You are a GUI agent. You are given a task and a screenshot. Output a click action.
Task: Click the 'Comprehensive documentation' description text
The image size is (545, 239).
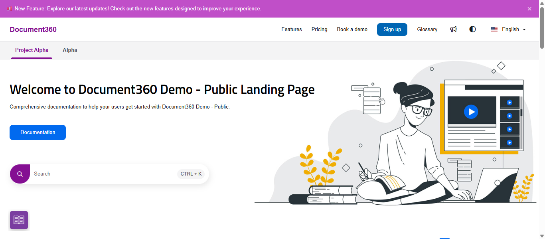pos(120,107)
